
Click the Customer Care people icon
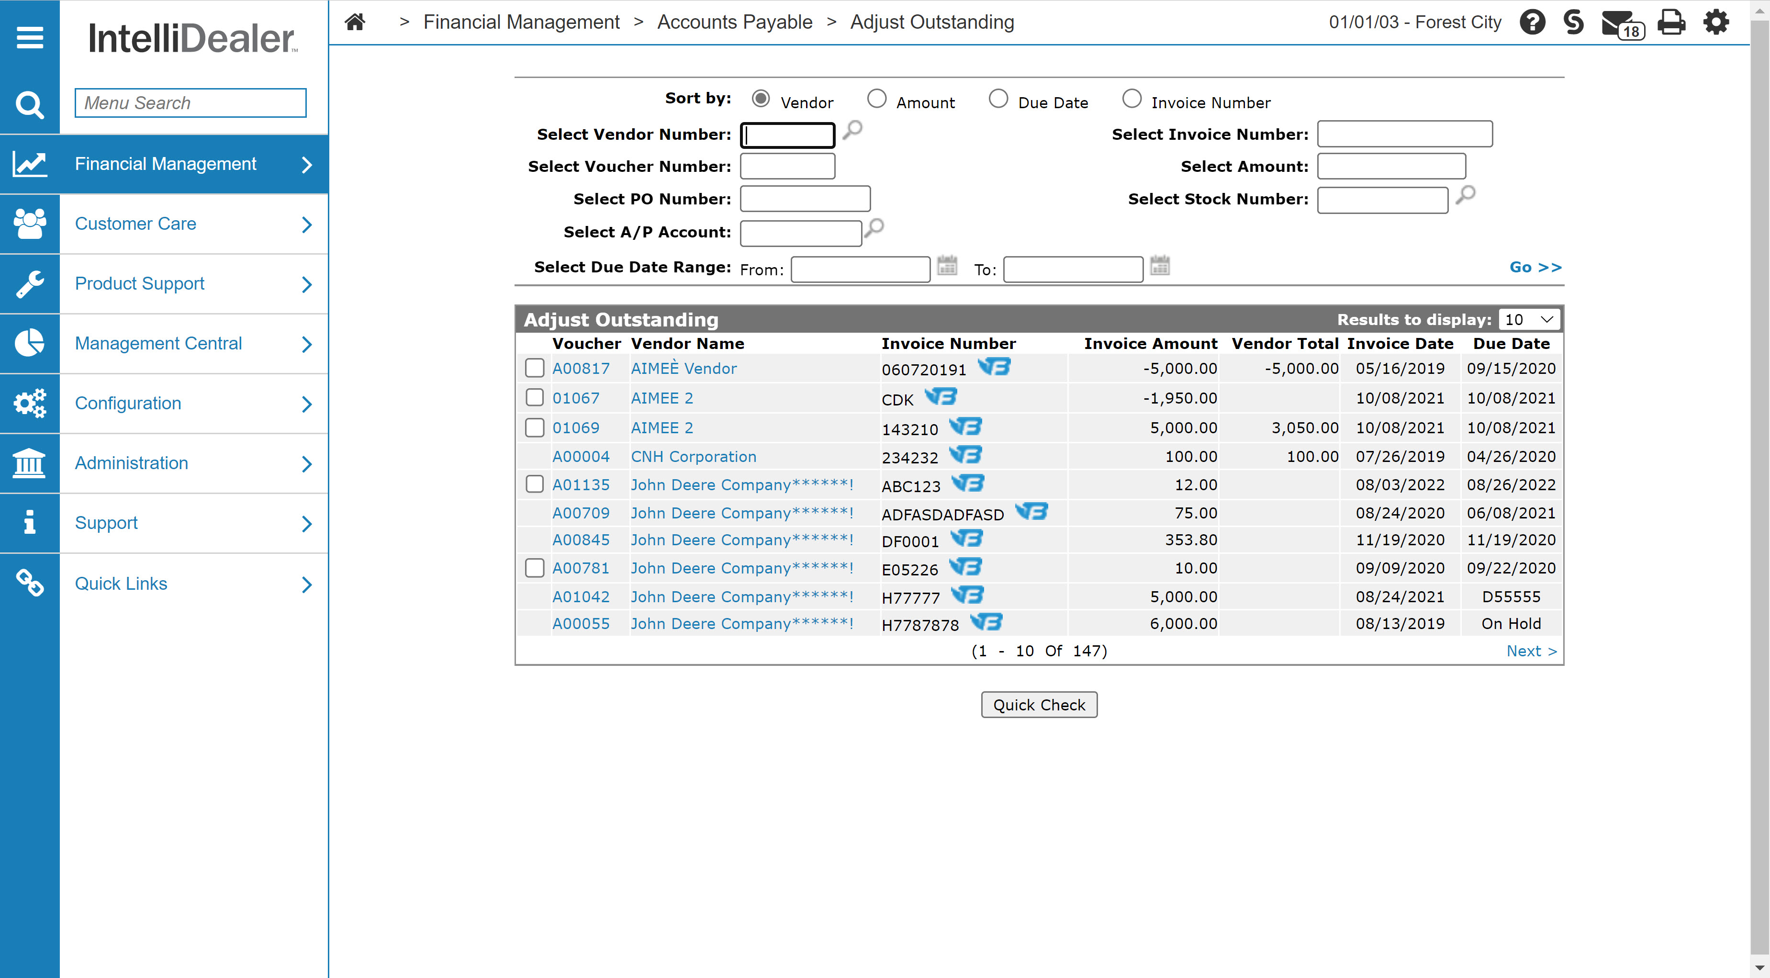click(30, 224)
